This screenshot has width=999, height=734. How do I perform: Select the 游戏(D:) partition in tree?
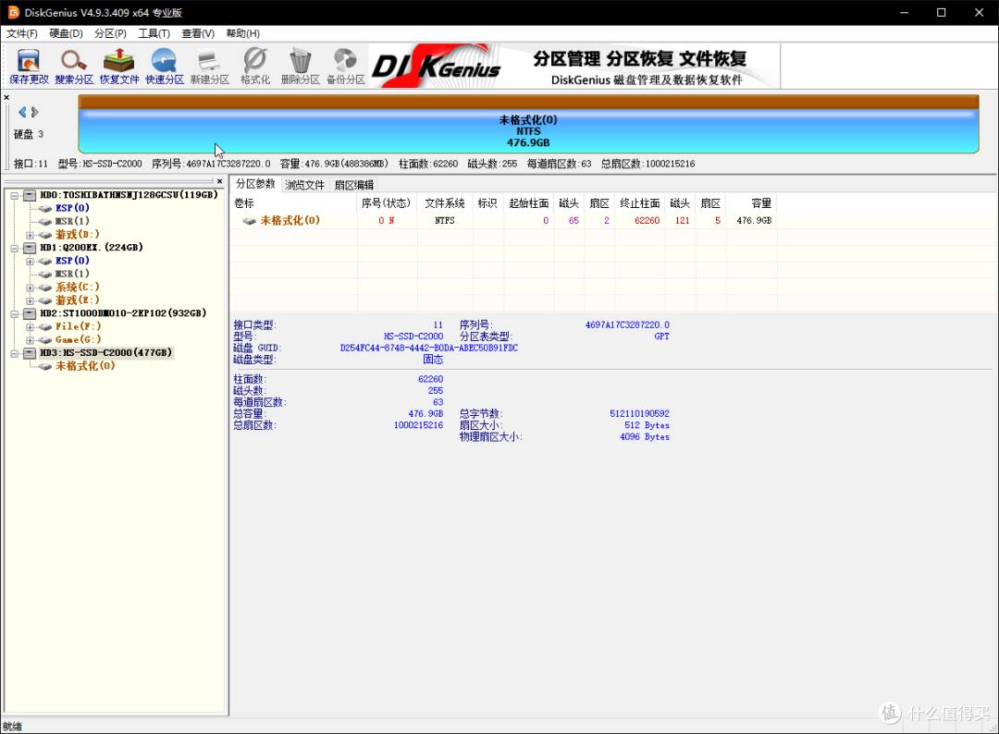[77, 234]
